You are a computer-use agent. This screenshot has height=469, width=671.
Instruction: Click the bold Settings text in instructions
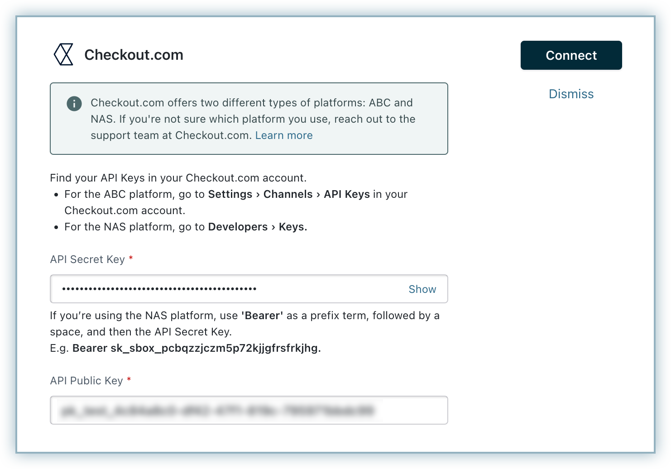(230, 194)
